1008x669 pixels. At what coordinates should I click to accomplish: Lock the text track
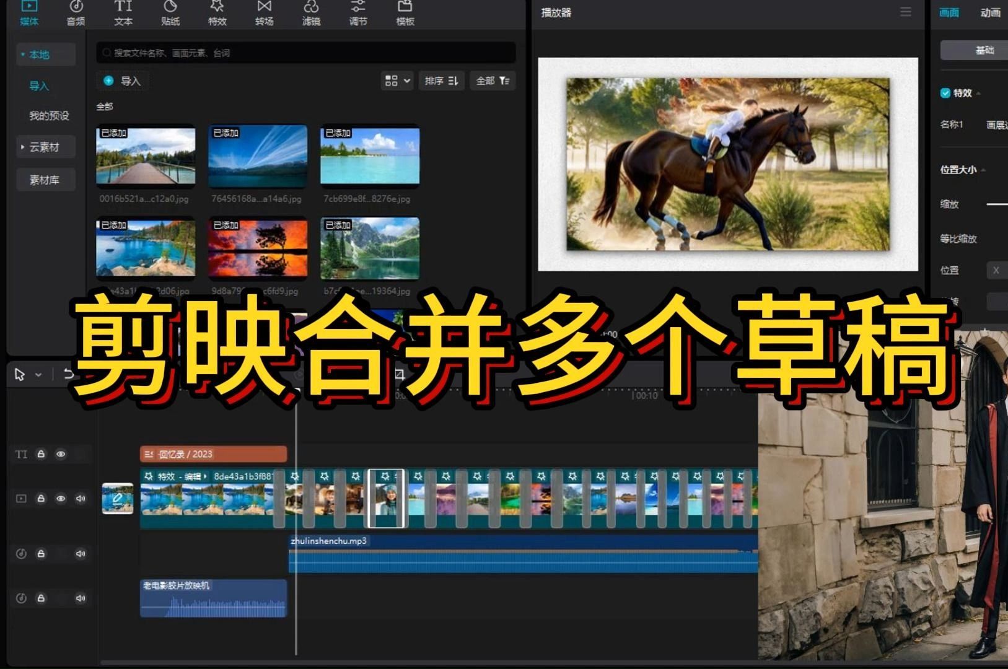pyautogui.click(x=41, y=454)
